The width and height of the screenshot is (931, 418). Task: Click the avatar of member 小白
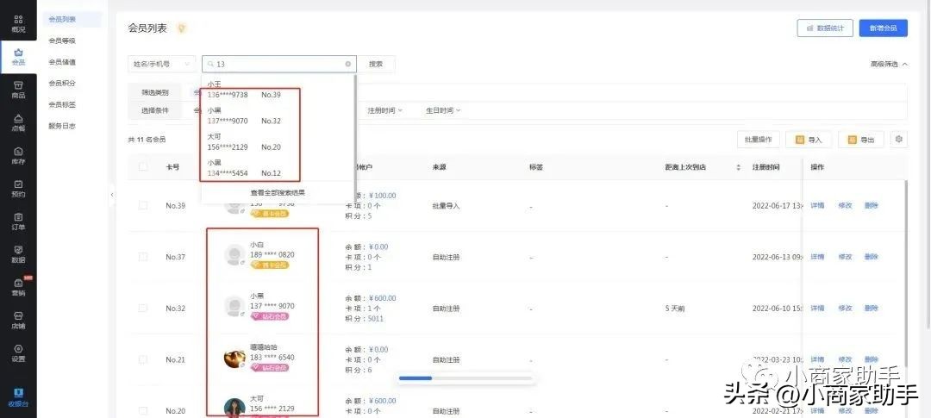[x=235, y=255]
